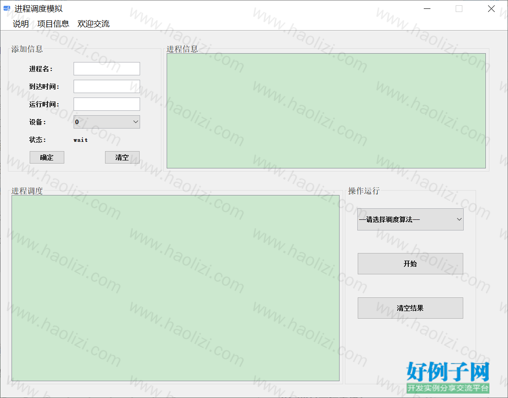Click the 进程信息 green display area

coord(326,111)
